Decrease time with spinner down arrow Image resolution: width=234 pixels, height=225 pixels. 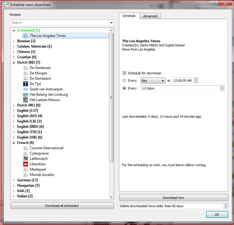point(196,82)
